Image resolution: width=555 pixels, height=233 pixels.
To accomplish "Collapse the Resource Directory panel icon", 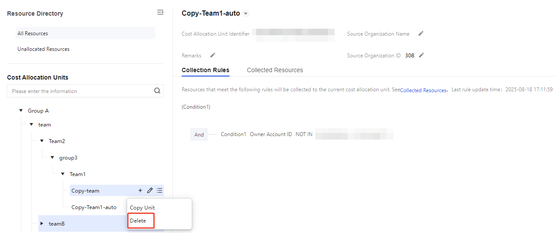I will (x=160, y=13).
